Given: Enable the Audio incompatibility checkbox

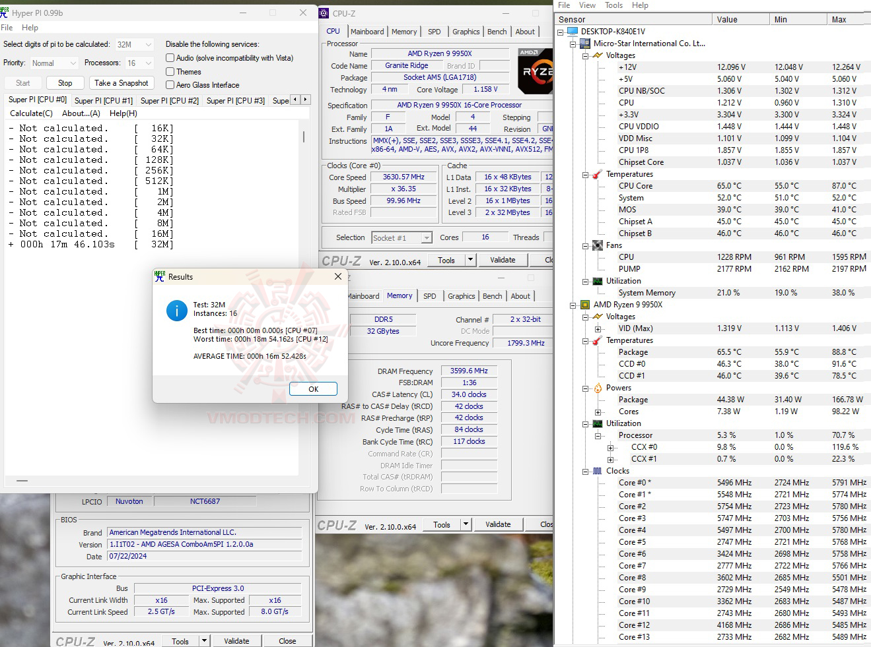Looking at the screenshot, I should pyautogui.click(x=170, y=58).
